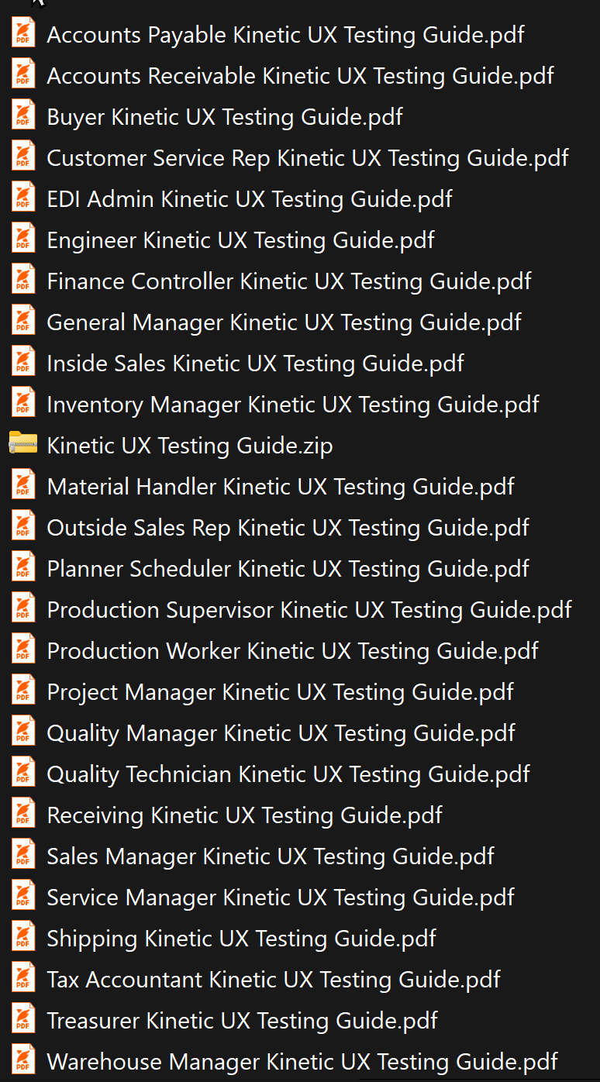
Task: Click the PDF icon for Shipping guide
Action: [22, 938]
